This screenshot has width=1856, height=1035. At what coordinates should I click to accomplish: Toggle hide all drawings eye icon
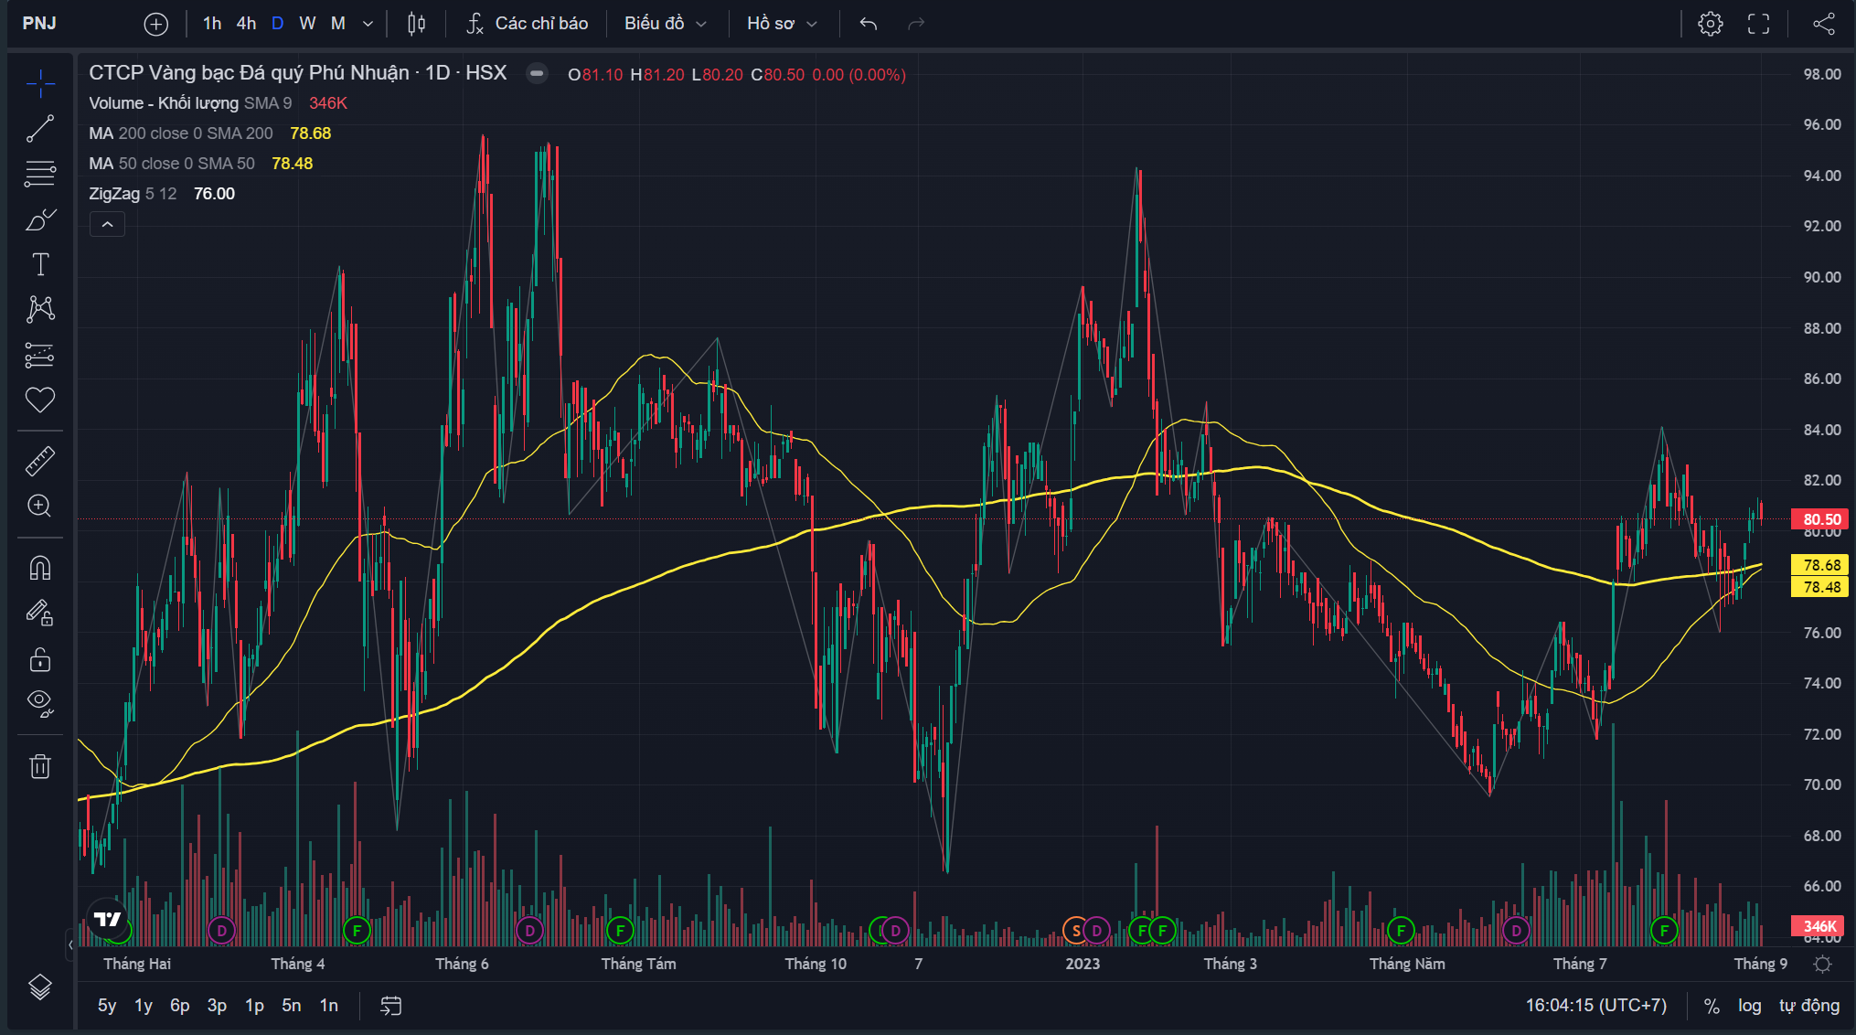click(40, 701)
